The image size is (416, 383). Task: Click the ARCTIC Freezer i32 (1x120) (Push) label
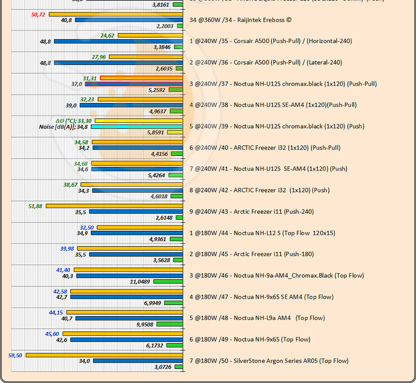click(x=259, y=190)
